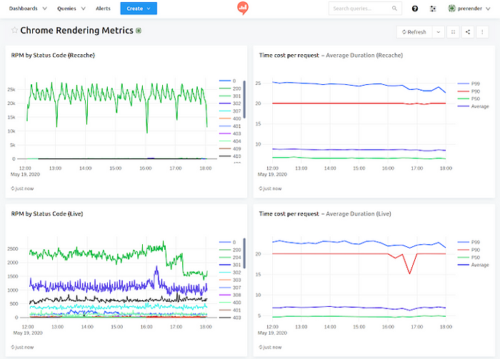Toggle the Average series in Live duration legend

point(476,264)
